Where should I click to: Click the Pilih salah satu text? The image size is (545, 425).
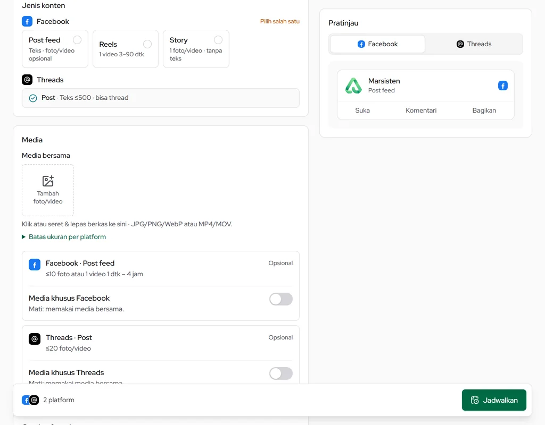coord(280,21)
